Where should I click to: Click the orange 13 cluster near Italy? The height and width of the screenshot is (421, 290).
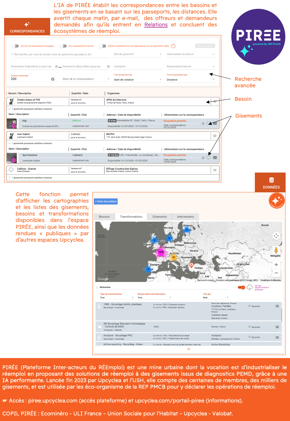(x=173, y=257)
